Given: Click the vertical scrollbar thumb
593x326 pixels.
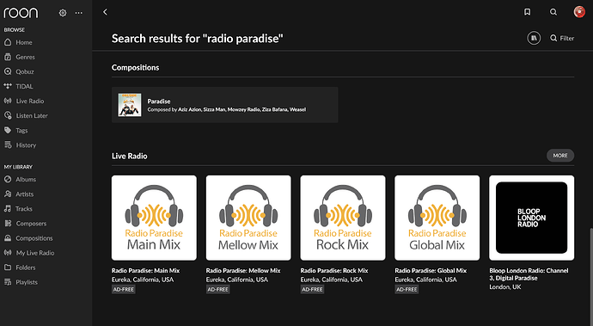Looking at the screenshot, I should point(590,276).
